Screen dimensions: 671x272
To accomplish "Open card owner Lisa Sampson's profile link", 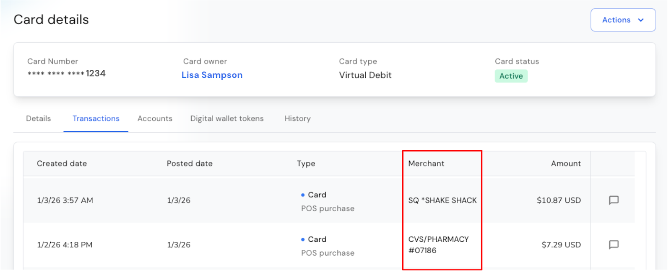I will point(212,75).
